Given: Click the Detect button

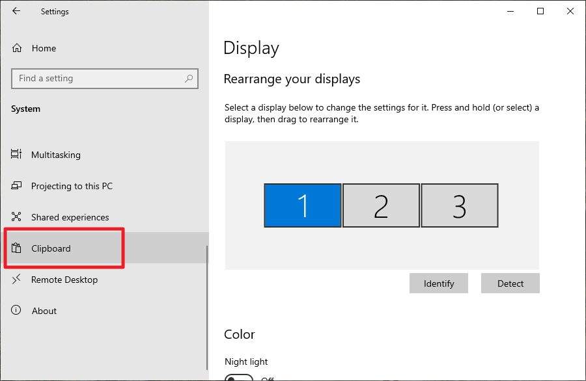Looking at the screenshot, I should click(x=510, y=283).
